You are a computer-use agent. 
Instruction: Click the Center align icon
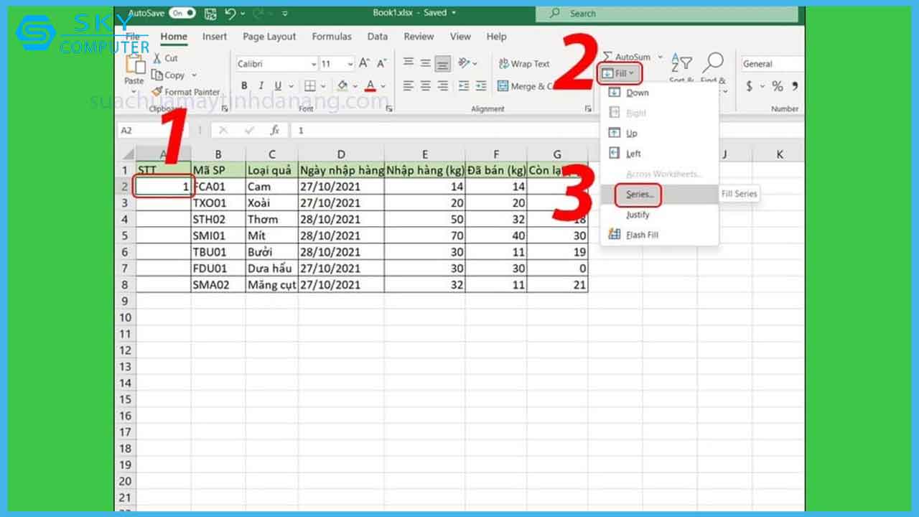coord(426,86)
